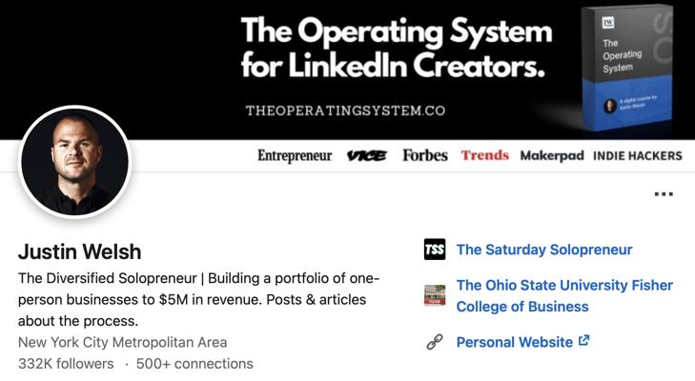This screenshot has height=381, width=695.
Task: Click the external link arrow icon
Action: 583,341
